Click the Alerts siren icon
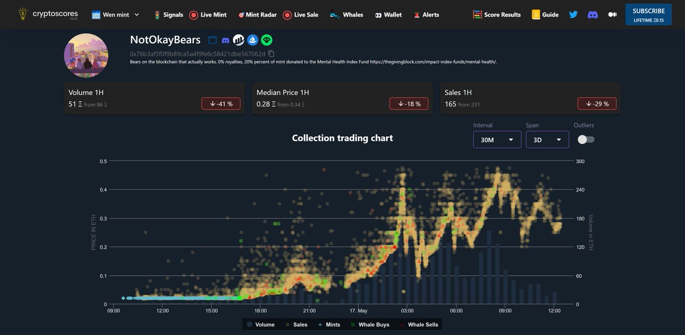Image resolution: width=685 pixels, height=335 pixels. pyautogui.click(x=417, y=15)
